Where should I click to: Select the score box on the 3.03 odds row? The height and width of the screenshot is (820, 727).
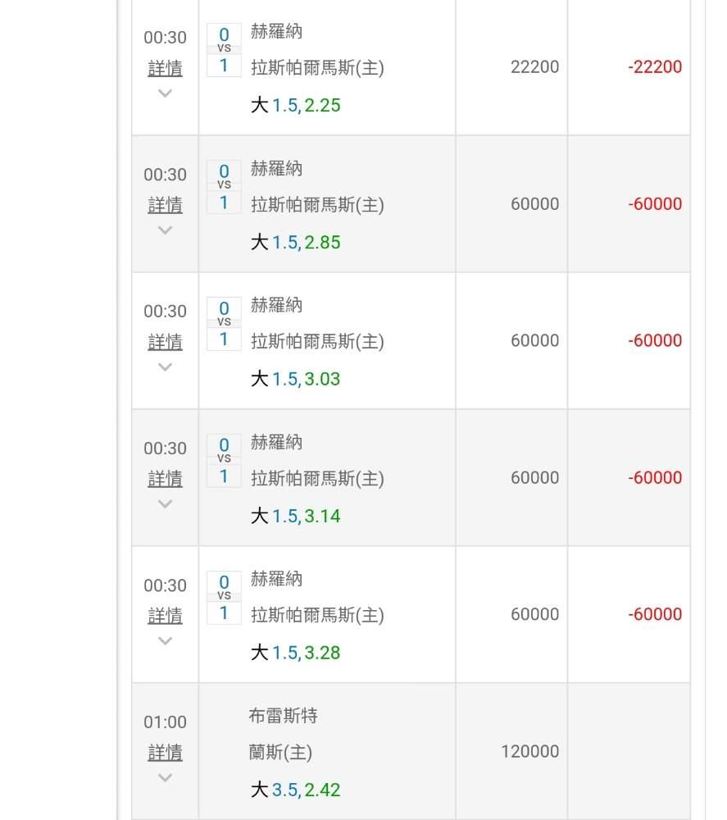pos(224,324)
